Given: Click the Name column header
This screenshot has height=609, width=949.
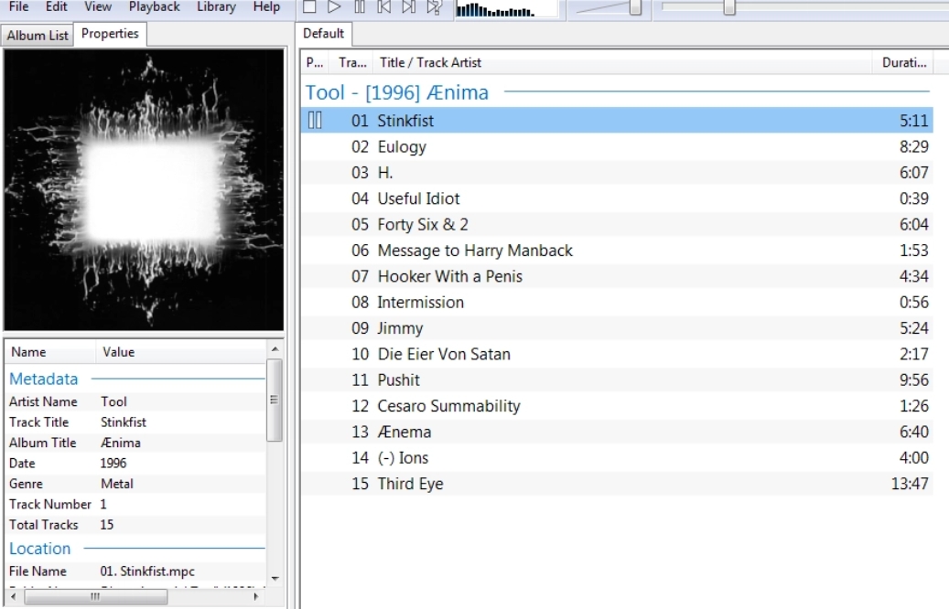Looking at the screenshot, I should coord(51,352).
